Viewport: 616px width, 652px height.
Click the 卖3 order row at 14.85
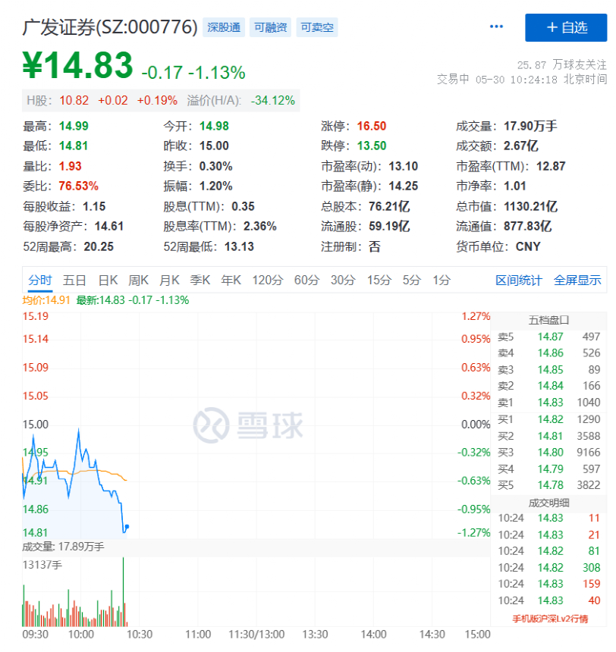click(x=549, y=370)
